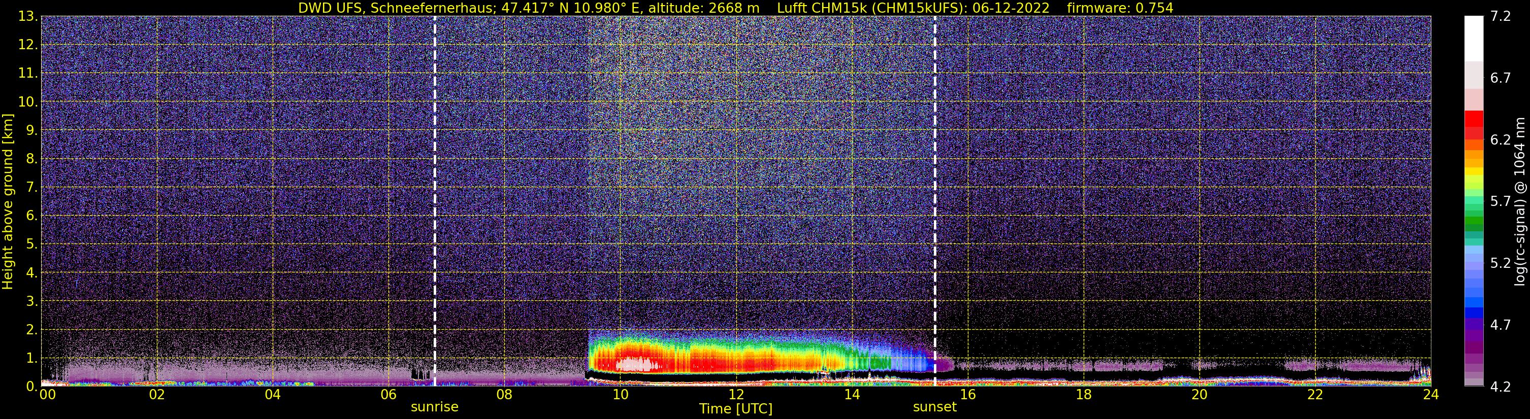
Task: Click the 'sunset' label below the axis
Action: click(x=935, y=407)
